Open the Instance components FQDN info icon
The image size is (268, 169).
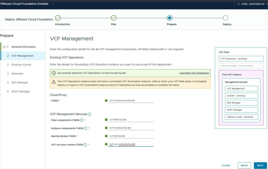(85, 128)
